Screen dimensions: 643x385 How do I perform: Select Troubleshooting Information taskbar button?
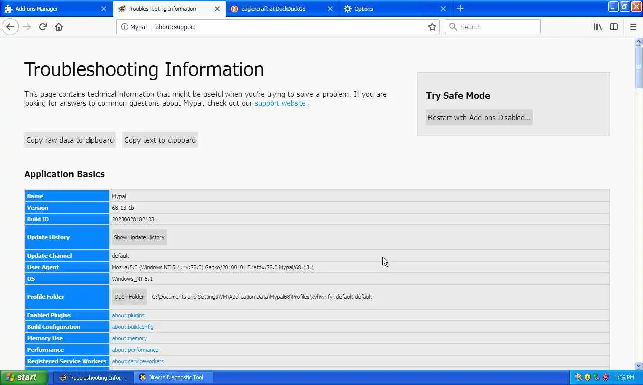(93, 377)
